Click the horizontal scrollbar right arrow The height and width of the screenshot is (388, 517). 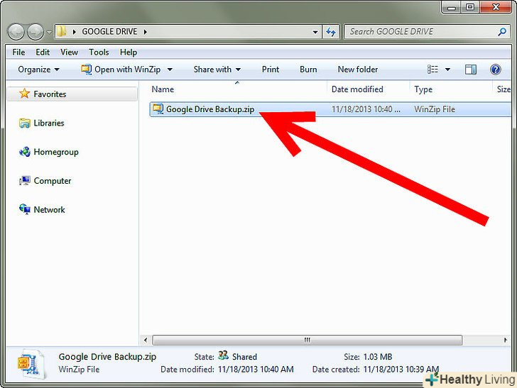pyautogui.click(x=506, y=340)
